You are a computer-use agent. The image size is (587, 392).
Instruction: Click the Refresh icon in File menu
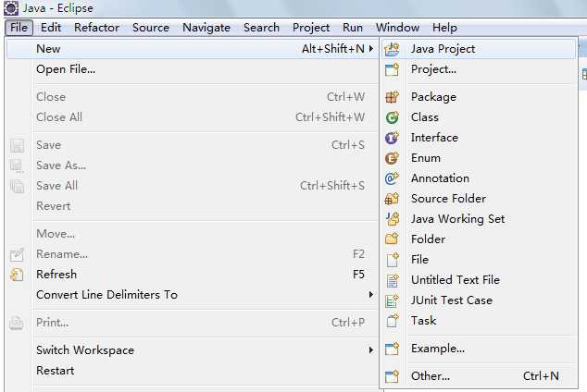(17, 275)
